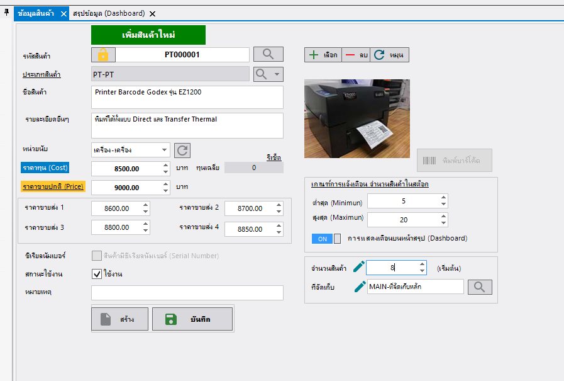The height and width of the screenshot is (381, 564).
Task: Click the refresh icon beside the unit dropdown
Action: pos(182,151)
